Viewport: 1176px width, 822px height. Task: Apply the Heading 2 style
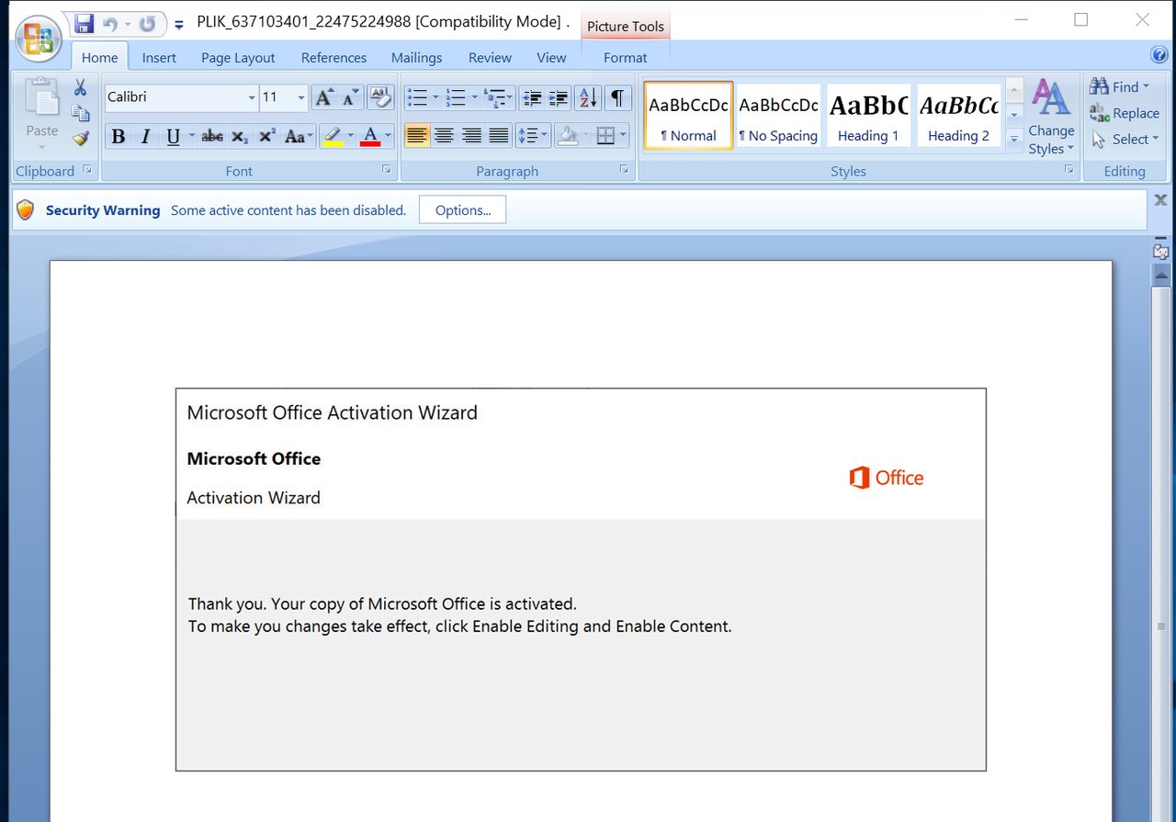[x=958, y=116]
